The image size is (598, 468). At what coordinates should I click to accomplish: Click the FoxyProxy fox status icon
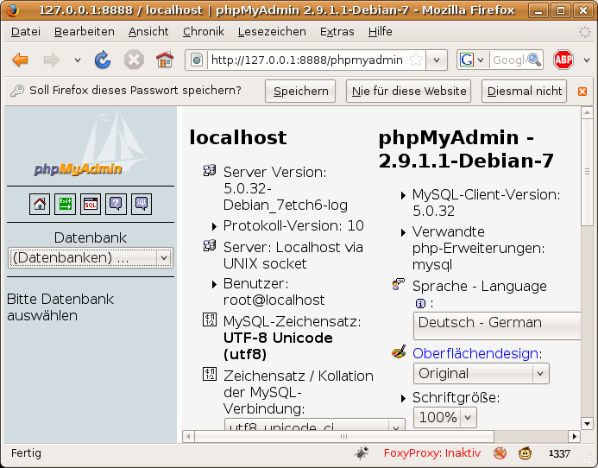[500, 453]
